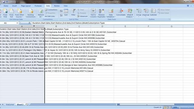Click the Insert Worksheet tab icon
Image resolution: width=194 pixels, height=109 pixels.
[x=27, y=104]
